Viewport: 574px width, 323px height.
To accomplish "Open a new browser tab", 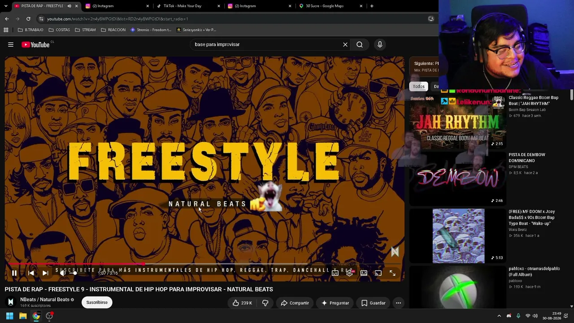I will (372, 6).
